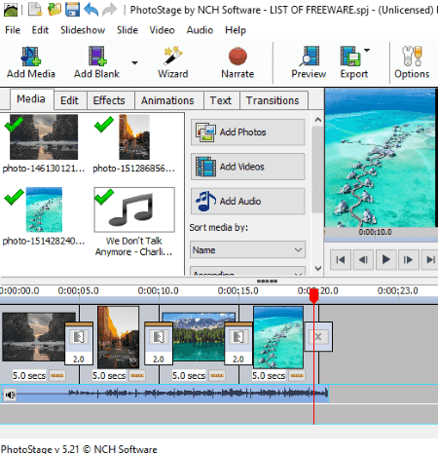Select the photo-146130121 media thumbnail
438x454 pixels.
pos(44,136)
